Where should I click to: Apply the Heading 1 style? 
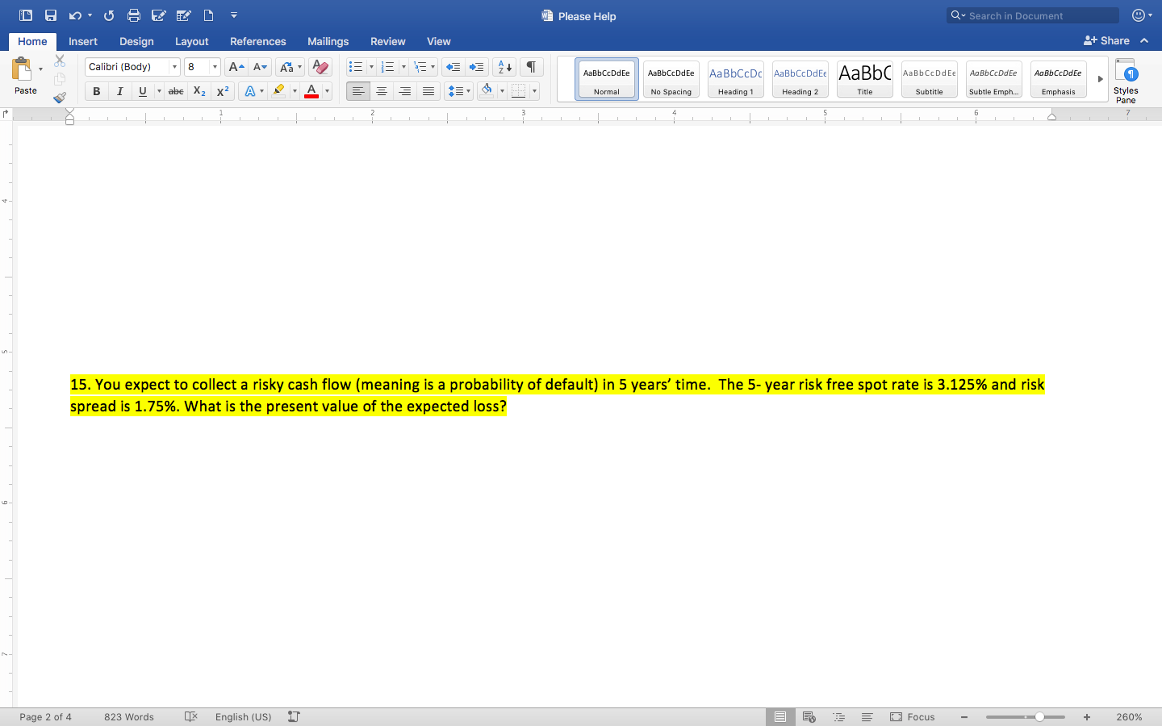[735, 78]
